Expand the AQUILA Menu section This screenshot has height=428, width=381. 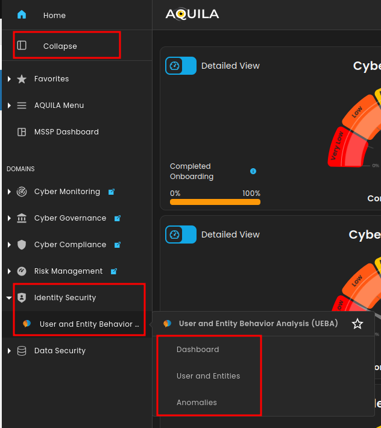tap(9, 105)
